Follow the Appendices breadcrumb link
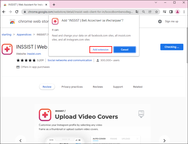 tap(24, 35)
